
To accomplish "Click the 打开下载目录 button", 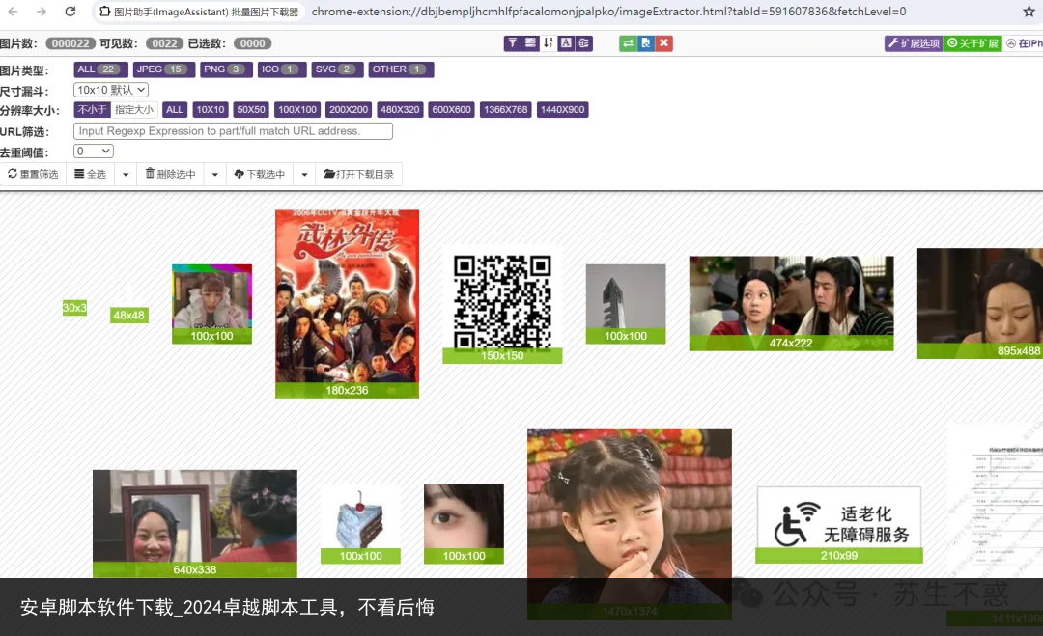I will click(x=358, y=175).
